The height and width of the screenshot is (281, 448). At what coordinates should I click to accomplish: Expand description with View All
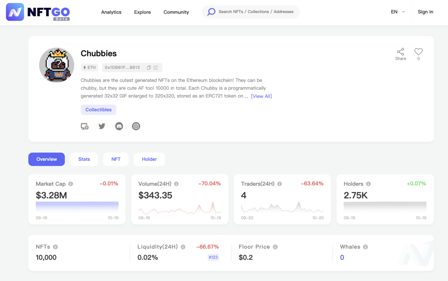(x=261, y=96)
